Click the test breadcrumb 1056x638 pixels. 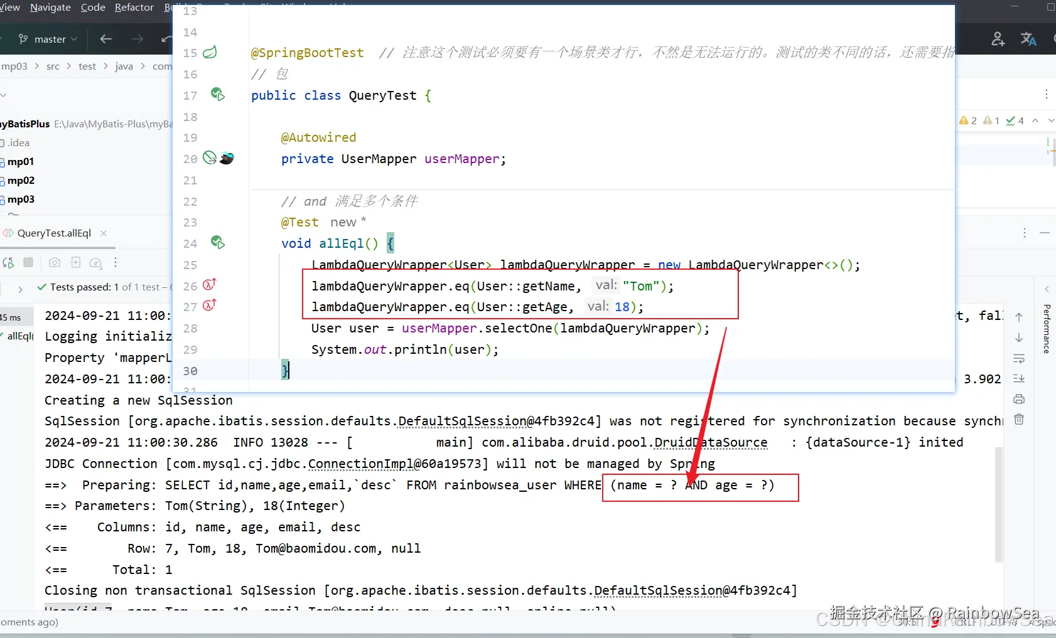point(87,66)
